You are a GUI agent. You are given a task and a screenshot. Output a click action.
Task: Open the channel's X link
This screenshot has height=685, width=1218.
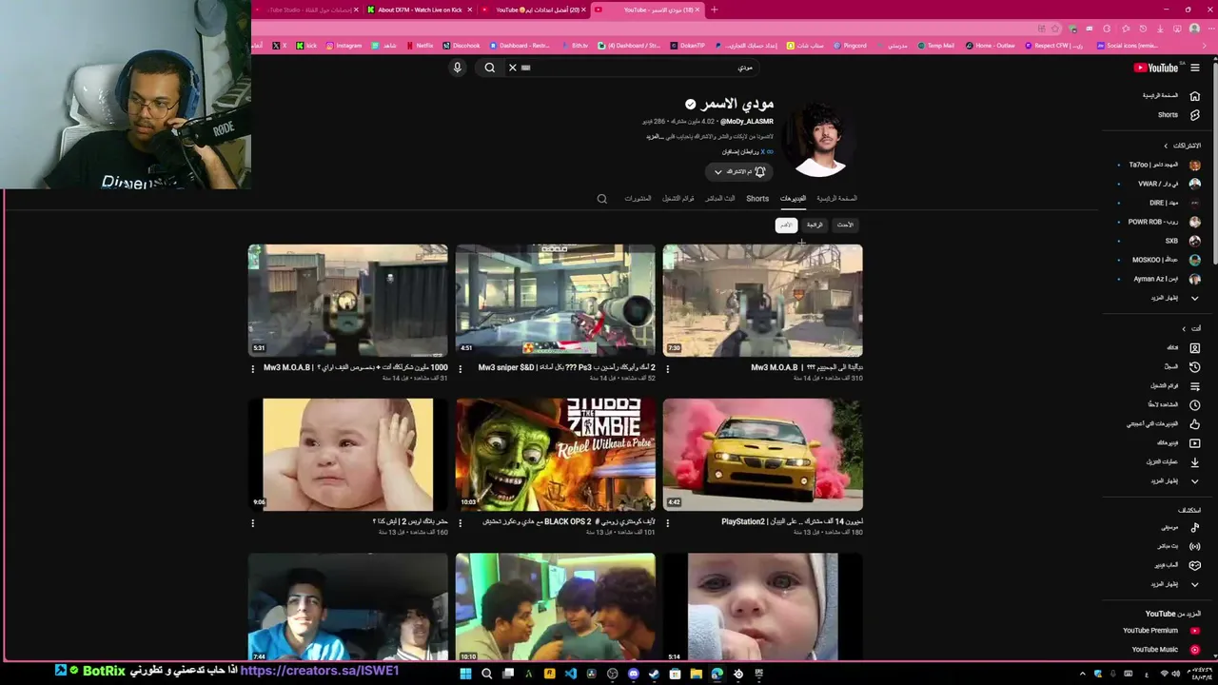coord(762,152)
